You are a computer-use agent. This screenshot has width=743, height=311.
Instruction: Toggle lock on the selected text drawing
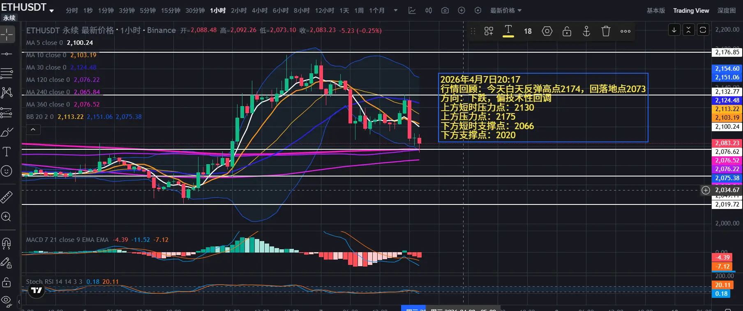[567, 31]
